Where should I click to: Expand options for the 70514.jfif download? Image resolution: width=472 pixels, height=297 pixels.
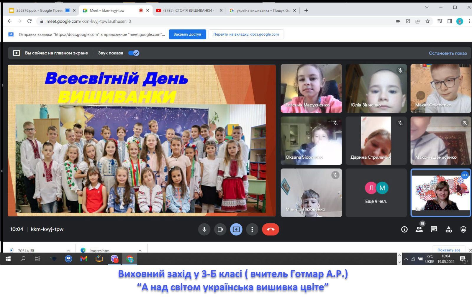tap(68, 250)
